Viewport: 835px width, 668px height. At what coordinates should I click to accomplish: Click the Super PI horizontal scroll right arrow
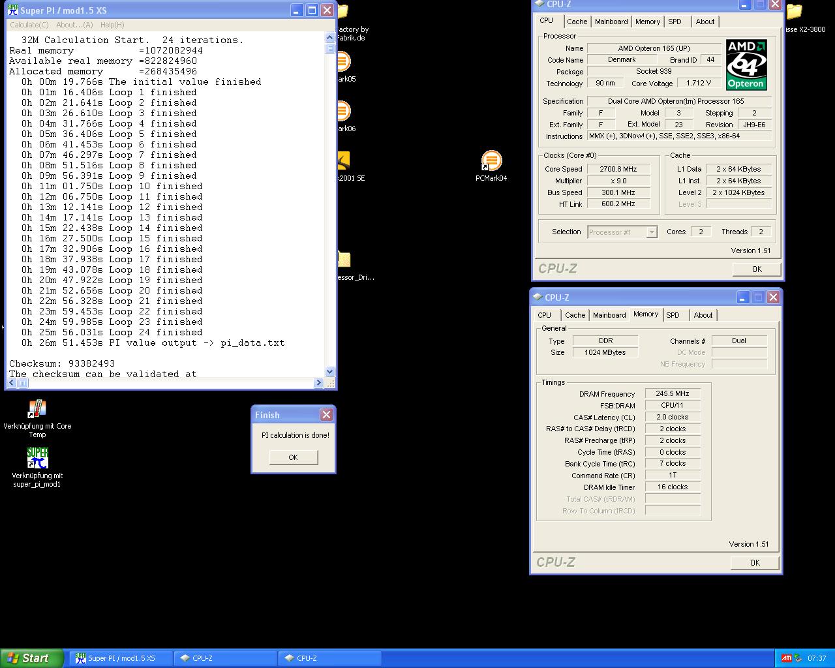tap(319, 383)
